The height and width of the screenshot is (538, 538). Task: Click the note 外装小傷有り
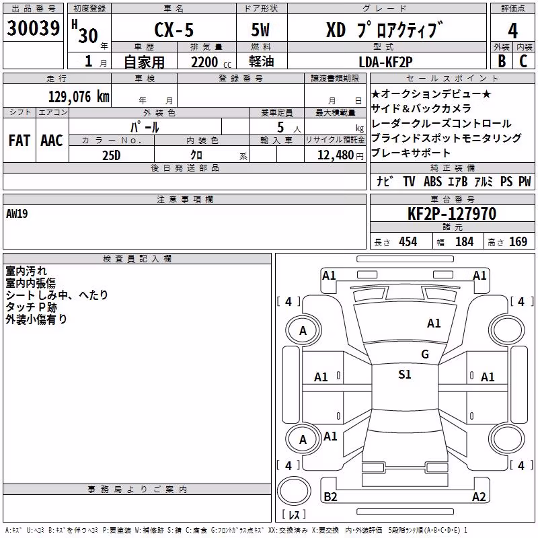click(36, 319)
